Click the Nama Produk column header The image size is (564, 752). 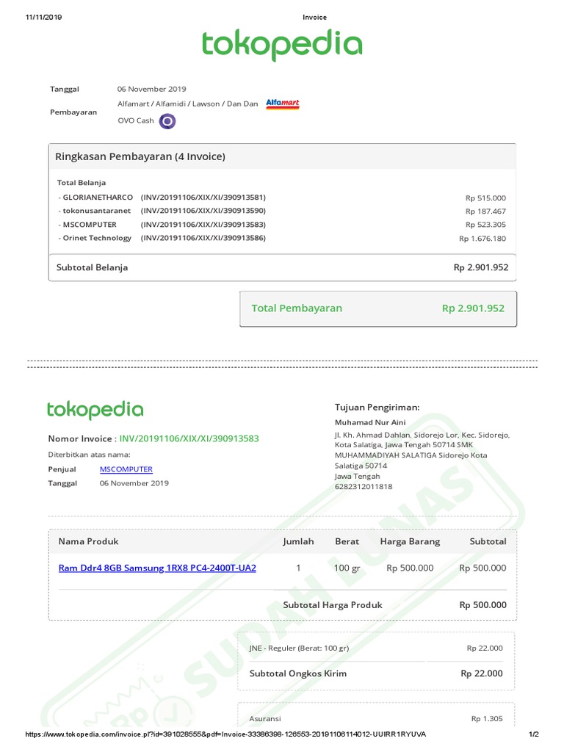point(88,541)
